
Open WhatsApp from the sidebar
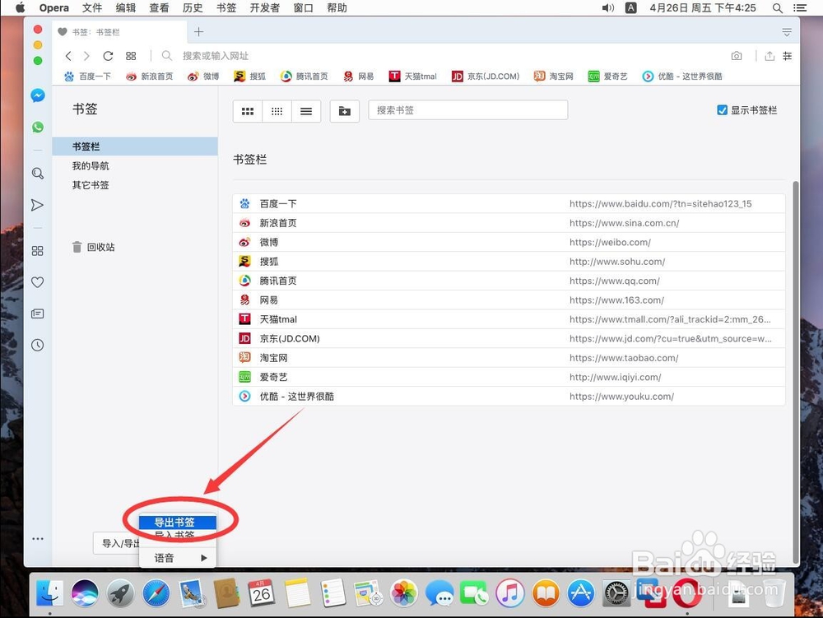click(37, 127)
